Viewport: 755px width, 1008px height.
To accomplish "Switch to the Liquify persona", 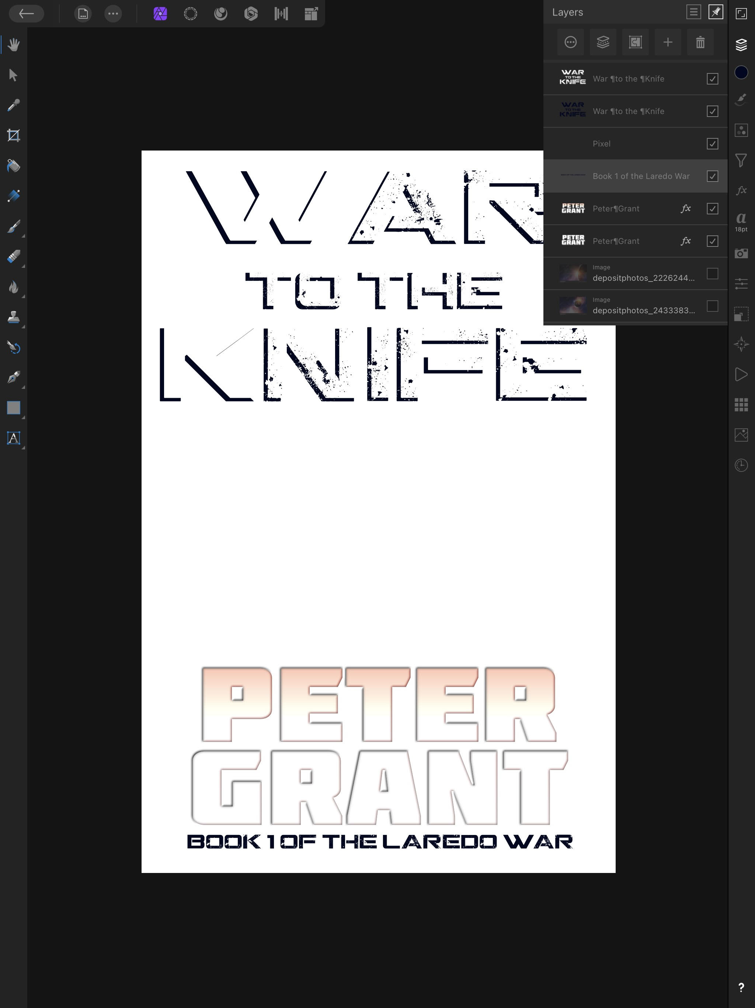I will tap(221, 14).
